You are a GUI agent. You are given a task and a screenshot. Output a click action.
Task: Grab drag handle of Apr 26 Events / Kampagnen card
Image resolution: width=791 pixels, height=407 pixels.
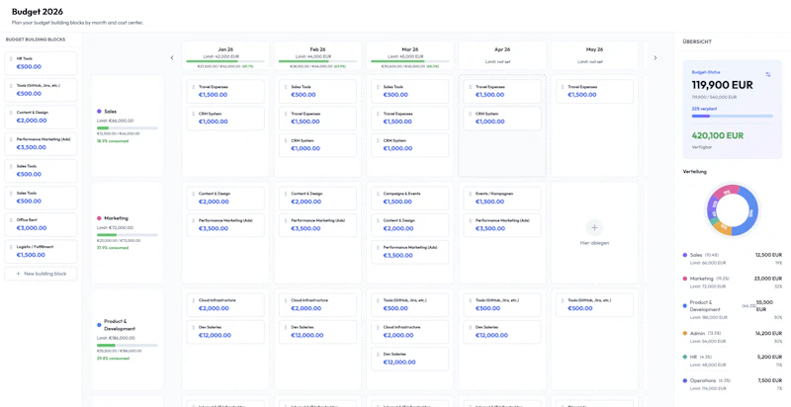pyautogui.click(x=471, y=194)
